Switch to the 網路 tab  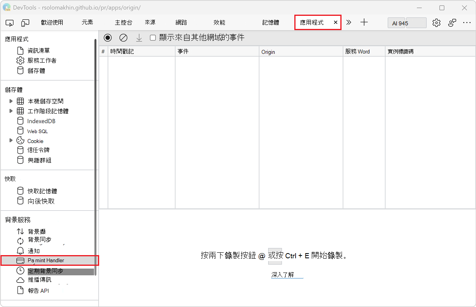(x=181, y=23)
